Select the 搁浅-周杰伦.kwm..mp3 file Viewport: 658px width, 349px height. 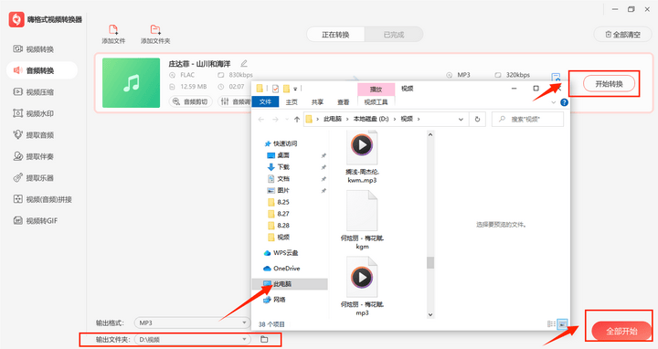(x=362, y=157)
